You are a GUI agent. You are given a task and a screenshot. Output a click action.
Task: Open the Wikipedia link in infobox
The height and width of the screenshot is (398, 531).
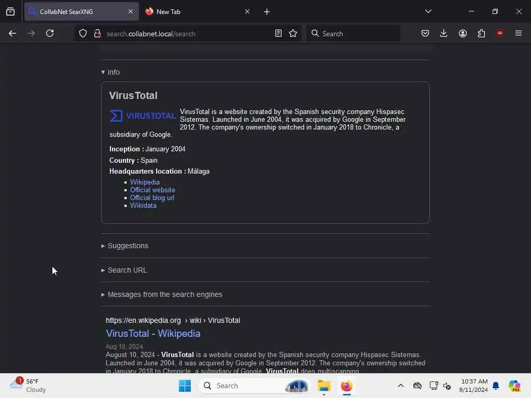tap(145, 182)
